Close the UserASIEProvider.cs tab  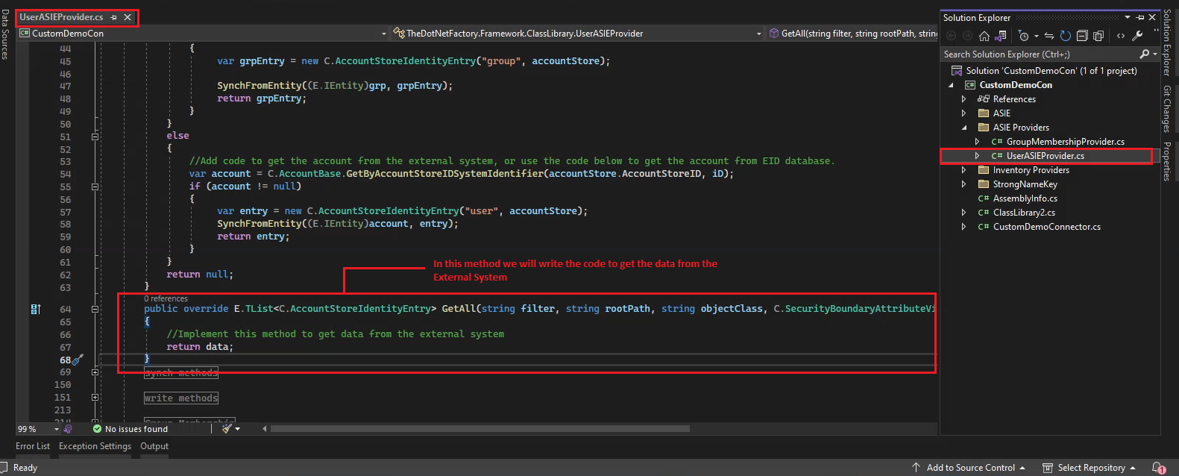[128, 17]
